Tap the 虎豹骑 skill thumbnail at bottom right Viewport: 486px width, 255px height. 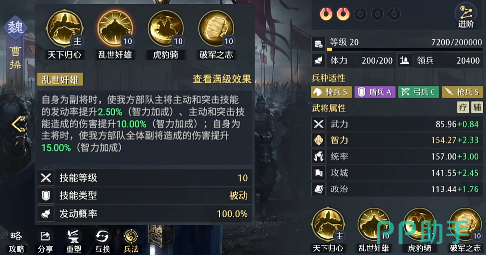pyautogui.click(x=419, y=225)
